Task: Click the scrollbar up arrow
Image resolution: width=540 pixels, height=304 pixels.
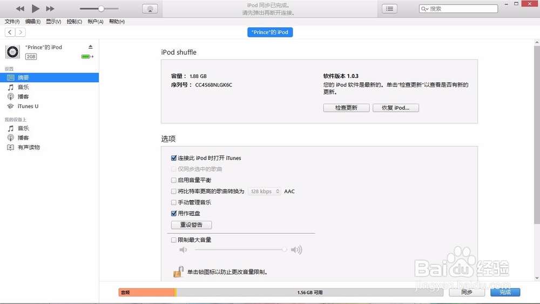Action: [537, 42]
